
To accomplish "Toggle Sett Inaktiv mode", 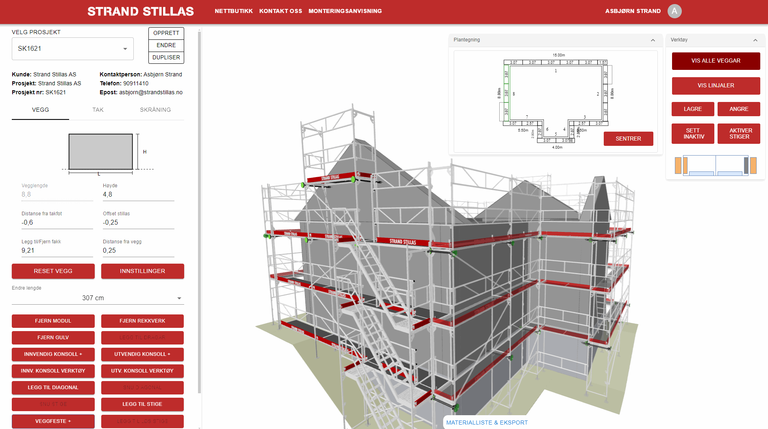I will tap(693, 134).
